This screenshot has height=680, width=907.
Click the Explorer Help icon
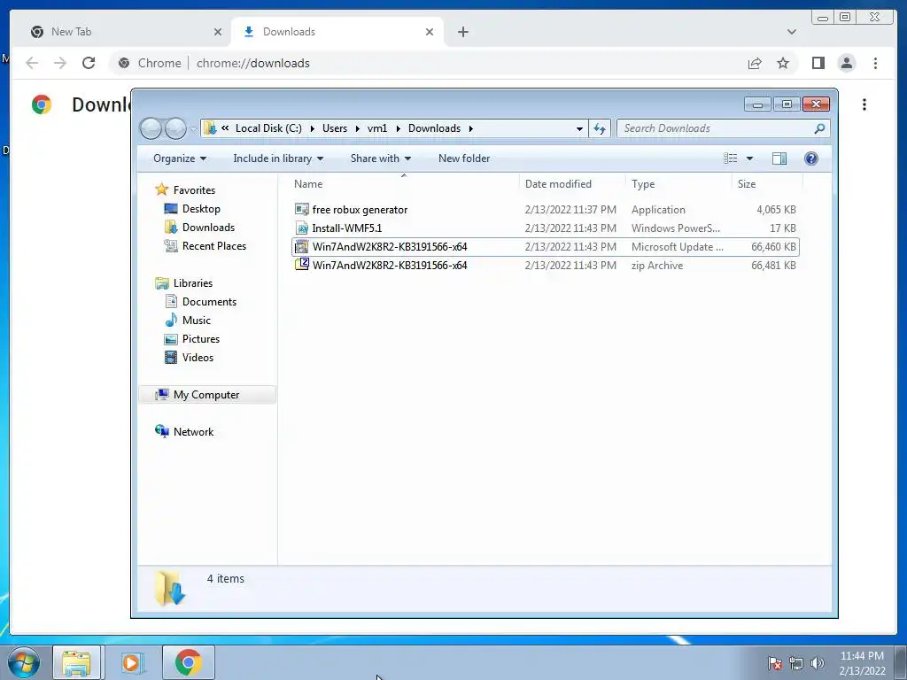pos(811,158)
